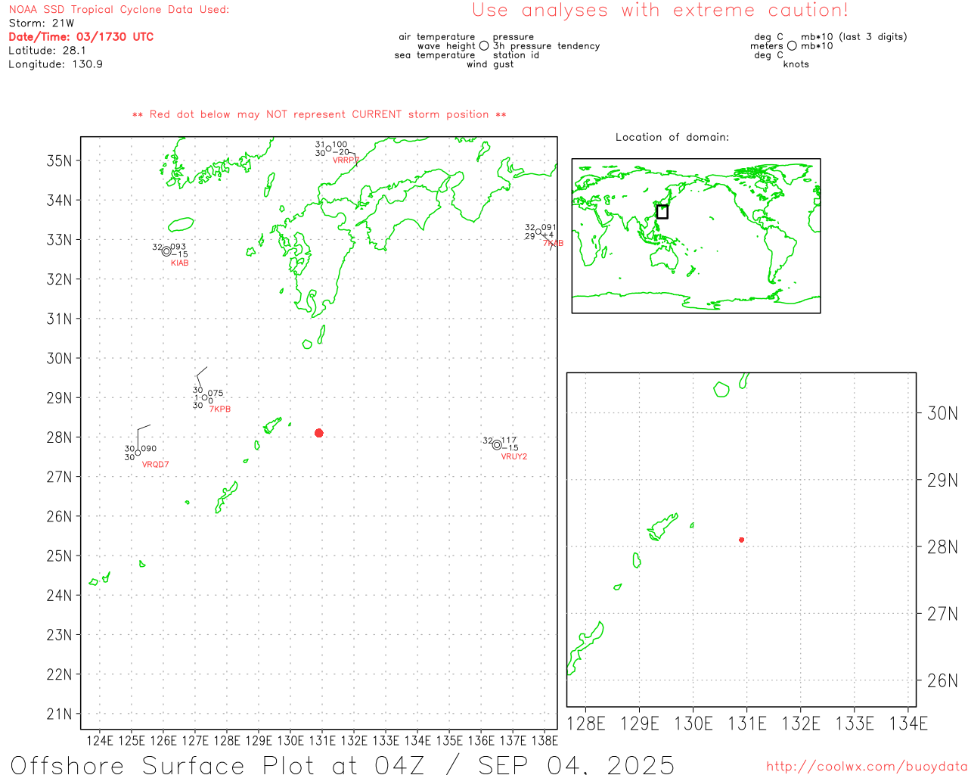The width and height of the screenshot is (968, 775).
Task: Click the VRUY2 station circle marker
Action: [x=497, y=445]
